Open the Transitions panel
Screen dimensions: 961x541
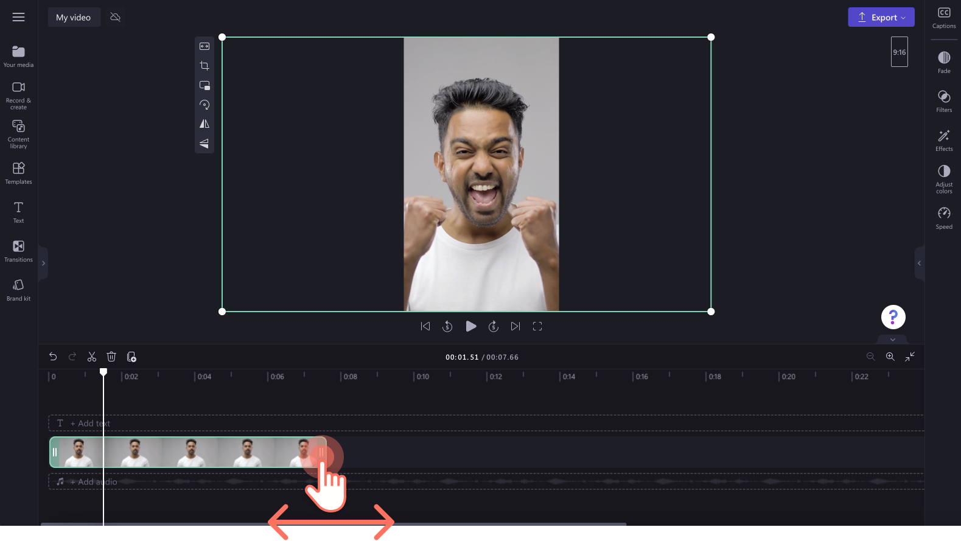18,251
